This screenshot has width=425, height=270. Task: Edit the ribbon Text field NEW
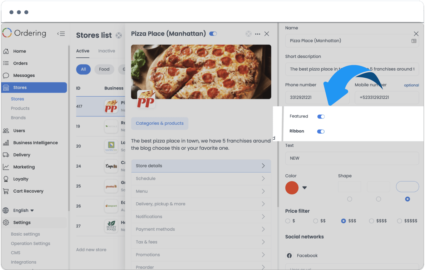[x=352, y=158]
